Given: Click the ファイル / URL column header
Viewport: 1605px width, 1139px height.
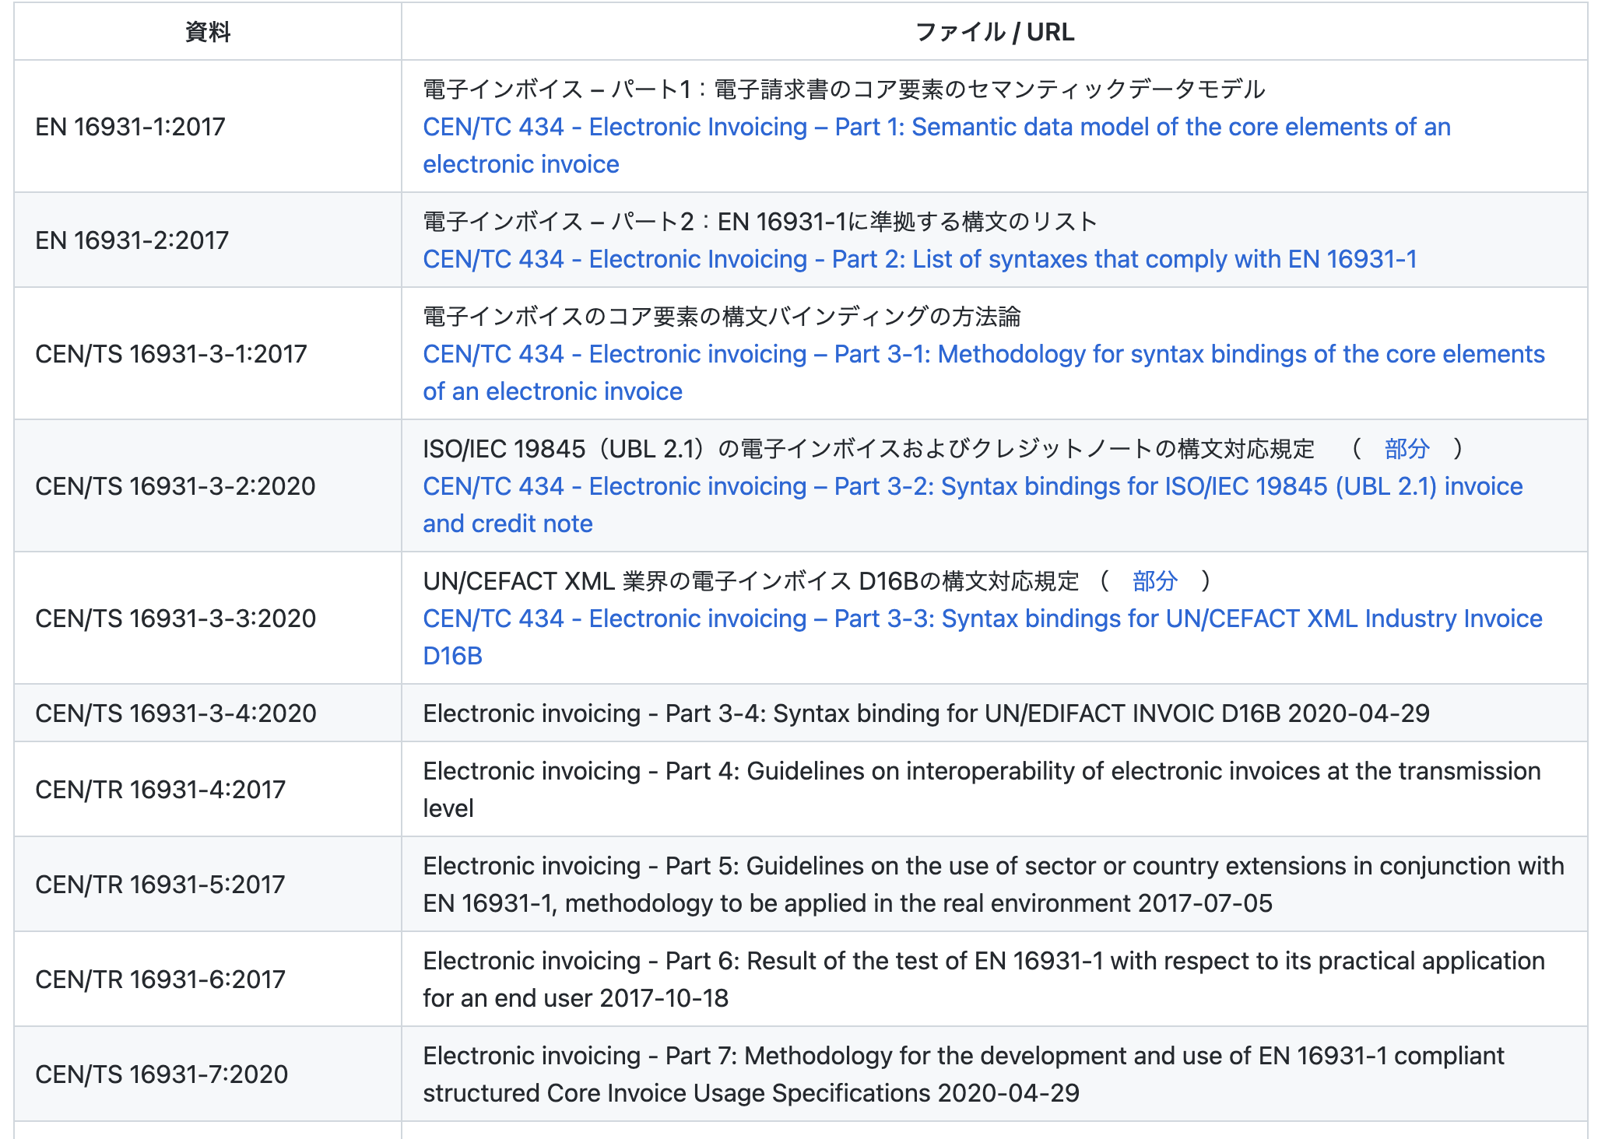Looking at the screenshot, I should (995, 32).
